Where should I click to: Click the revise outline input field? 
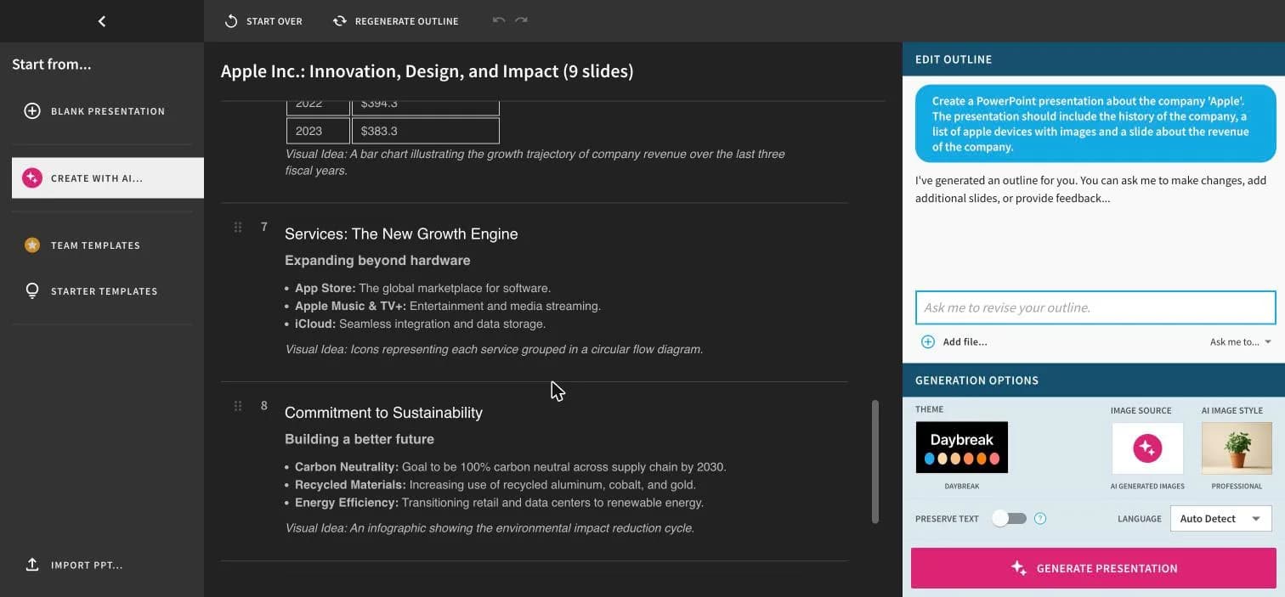(x=1095, y=307)
